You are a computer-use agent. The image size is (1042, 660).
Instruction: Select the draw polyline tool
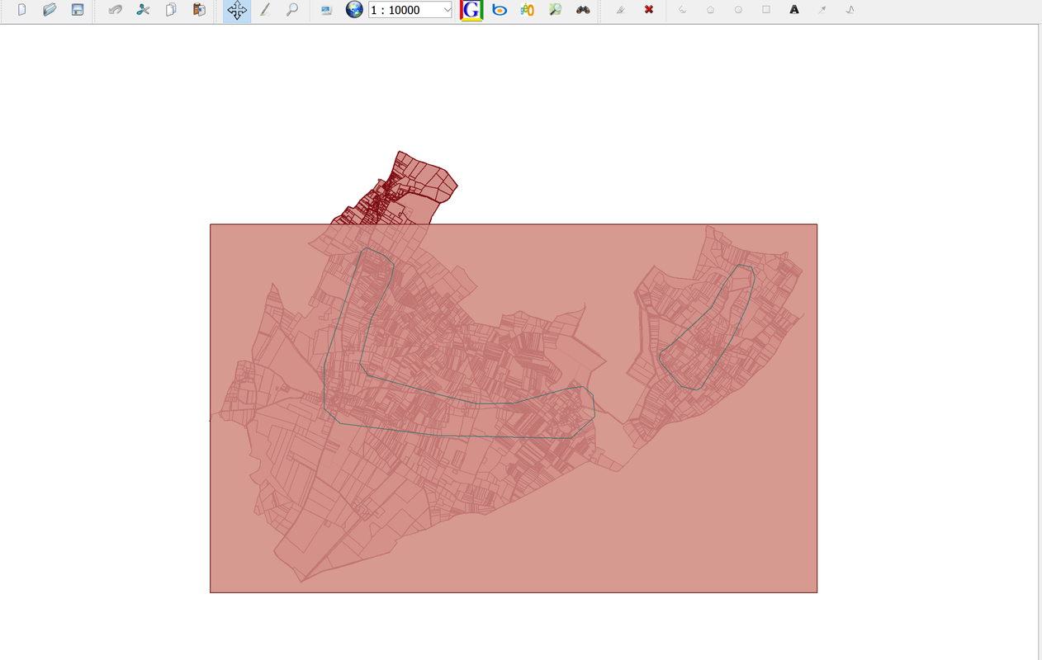pyautogui.click(x=683, y=10)
